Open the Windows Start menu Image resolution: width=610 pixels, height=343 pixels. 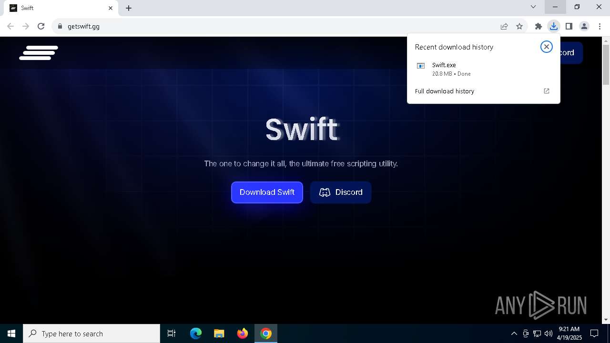11,333
